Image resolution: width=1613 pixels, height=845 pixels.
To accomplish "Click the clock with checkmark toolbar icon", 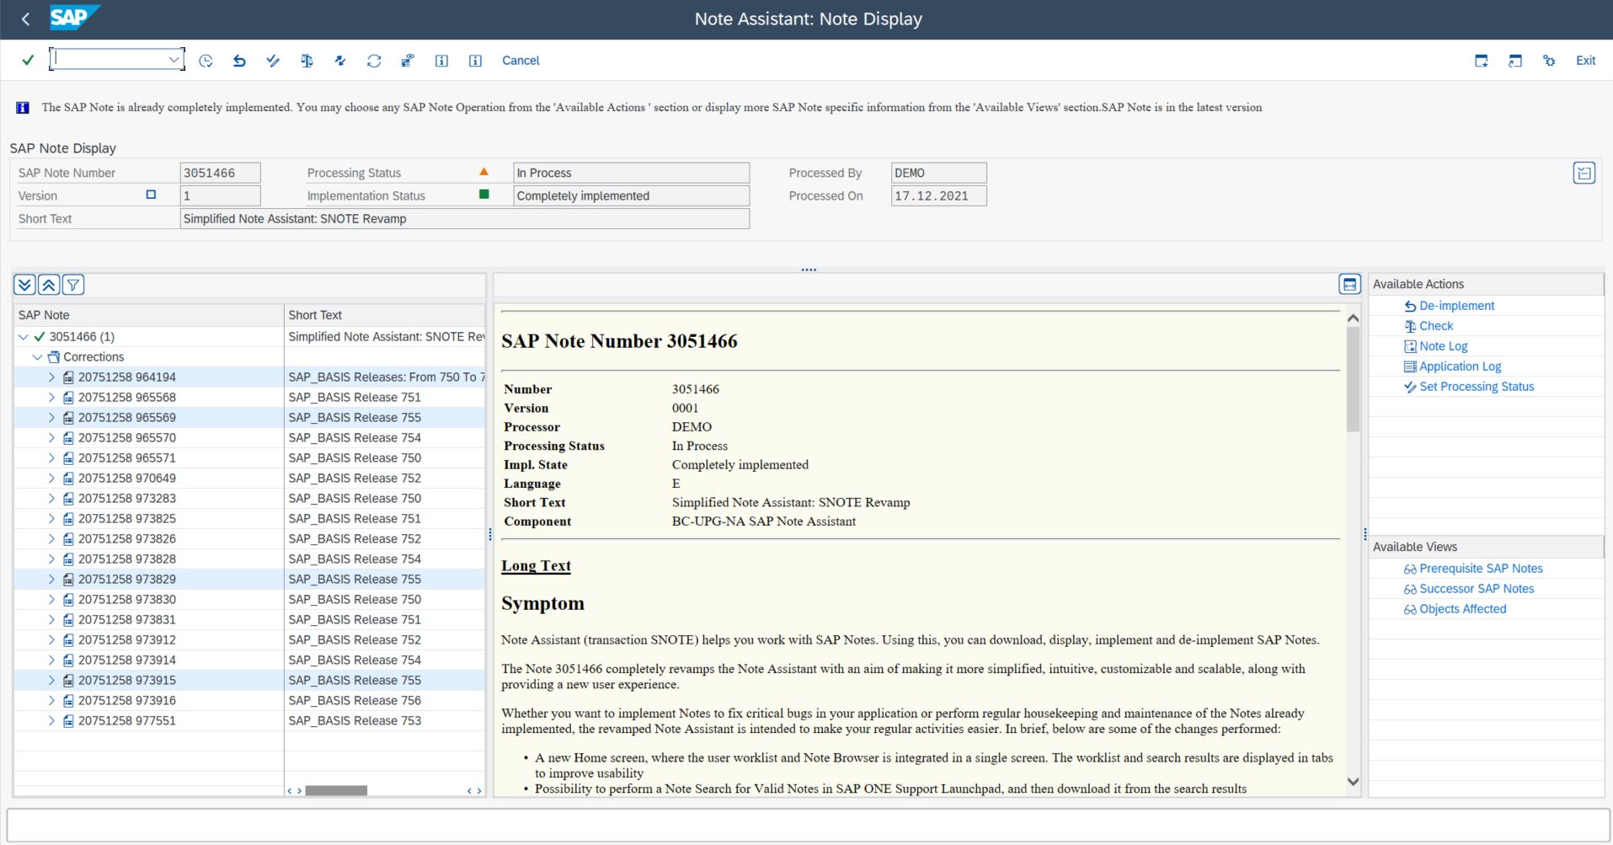I will [206, 61].
